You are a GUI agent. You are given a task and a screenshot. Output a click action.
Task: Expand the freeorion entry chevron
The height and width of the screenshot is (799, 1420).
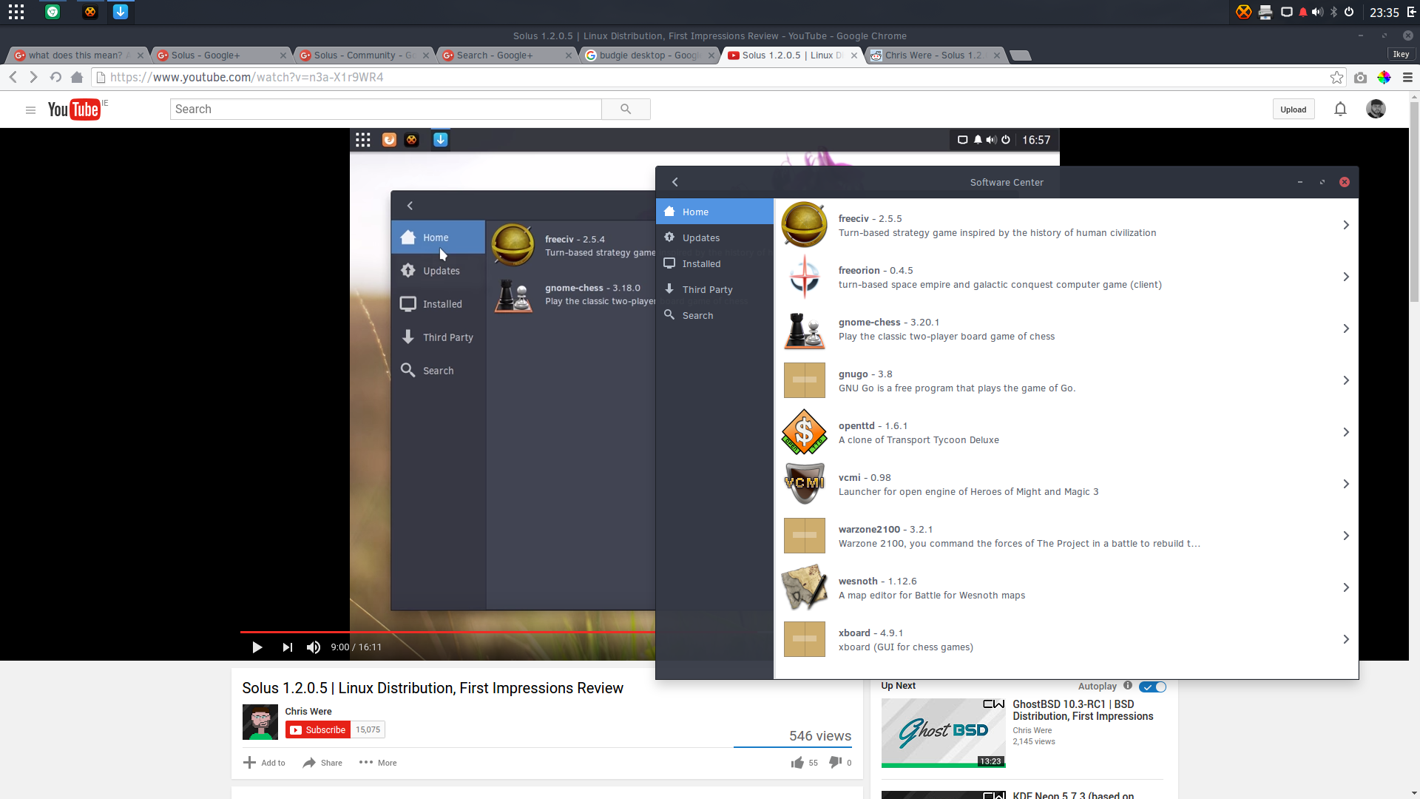coord(1346,277)
